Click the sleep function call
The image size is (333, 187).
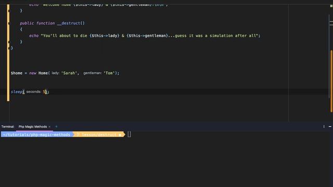[x=17, y=92]
